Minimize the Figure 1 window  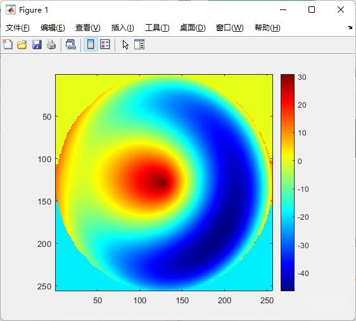283,9
